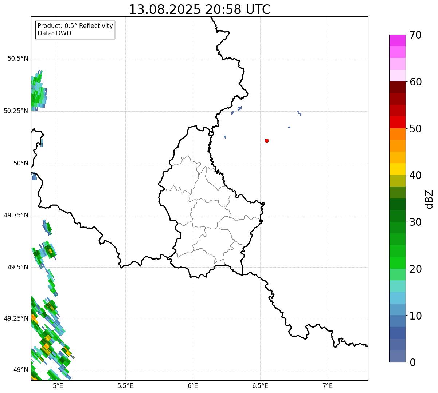Pick the grey-blue bottom colorbar swatch
This screenshot has height=393, width=438.
397,356
